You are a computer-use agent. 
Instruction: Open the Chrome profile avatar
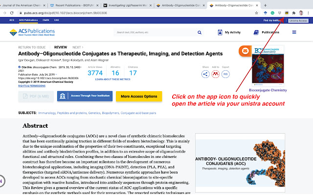click(301, 13)
